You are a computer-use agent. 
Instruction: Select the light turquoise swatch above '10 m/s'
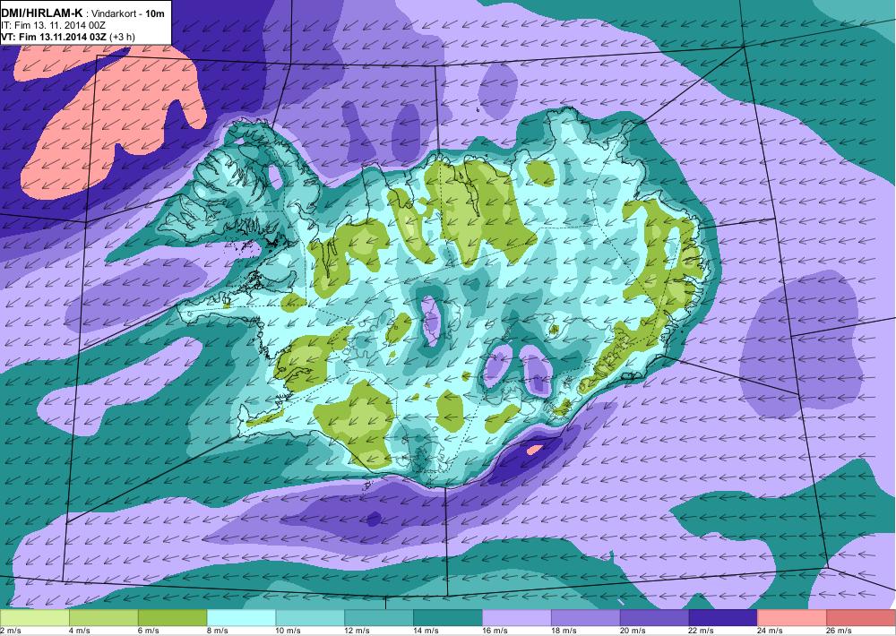[310, 618]
